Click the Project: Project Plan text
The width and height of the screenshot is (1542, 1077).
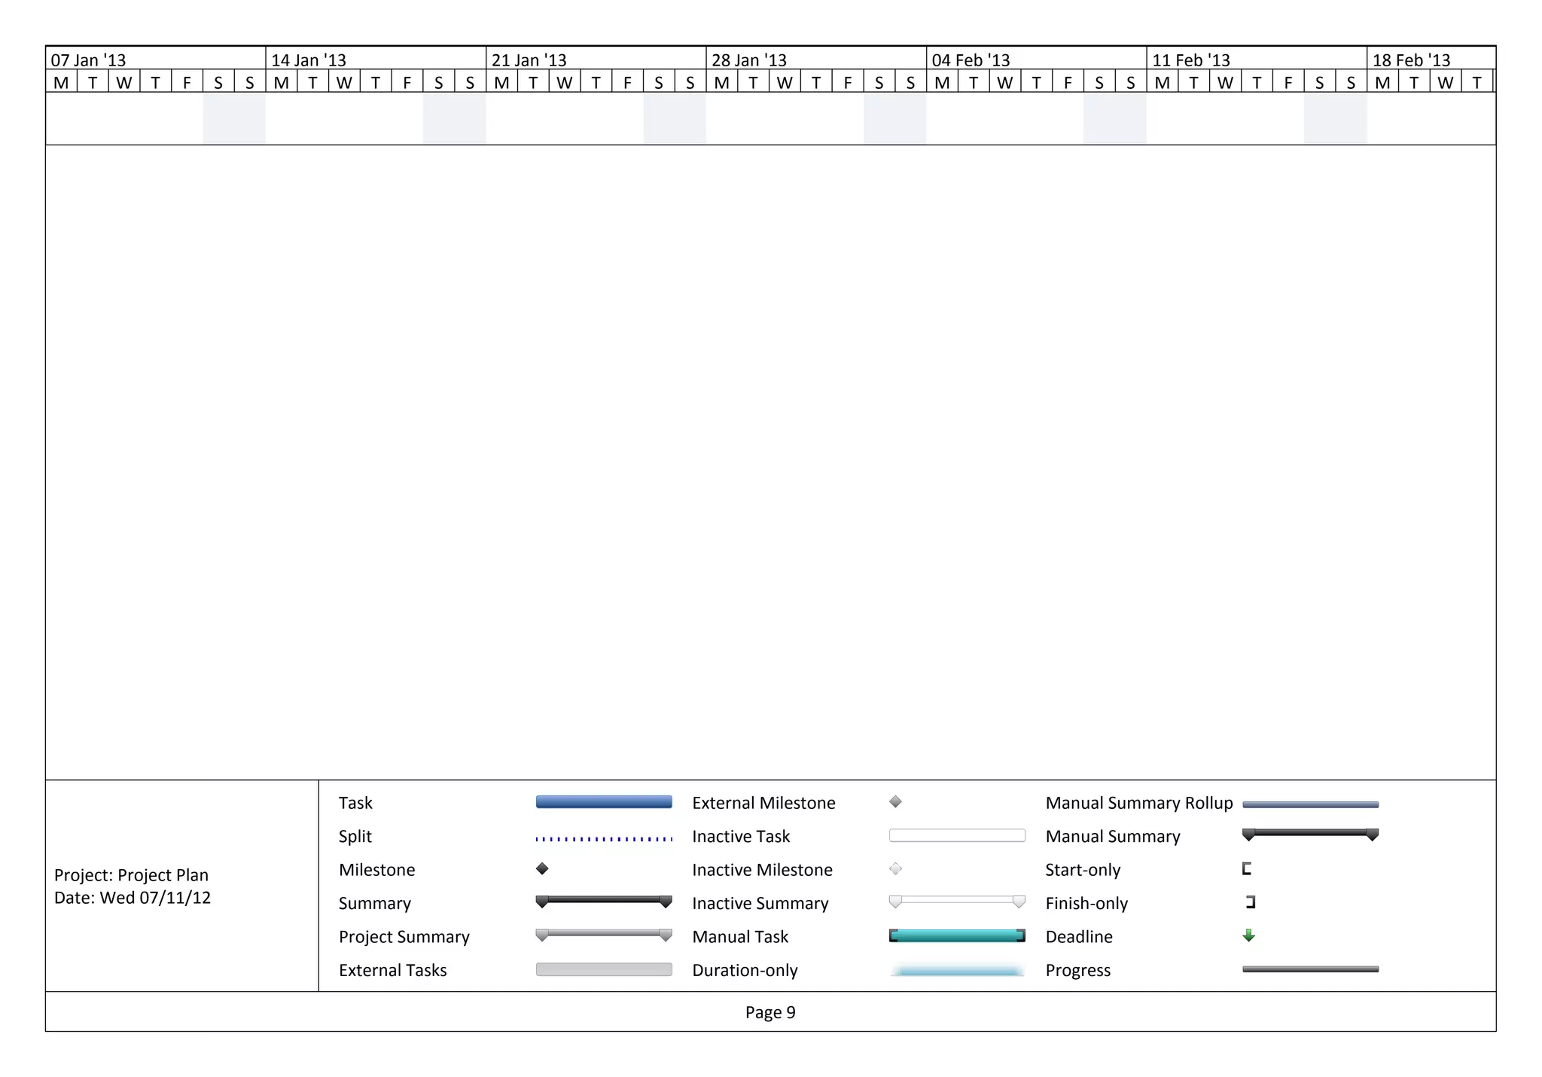(x=131, y=875)
